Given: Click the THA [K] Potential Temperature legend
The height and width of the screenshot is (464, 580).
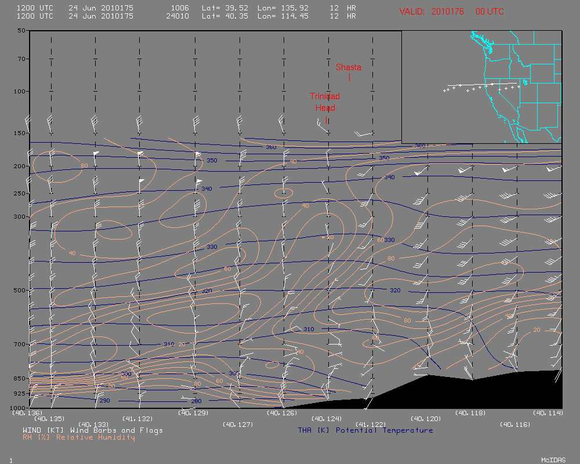Looking at the screenshot, I should [x=365, y=430].
